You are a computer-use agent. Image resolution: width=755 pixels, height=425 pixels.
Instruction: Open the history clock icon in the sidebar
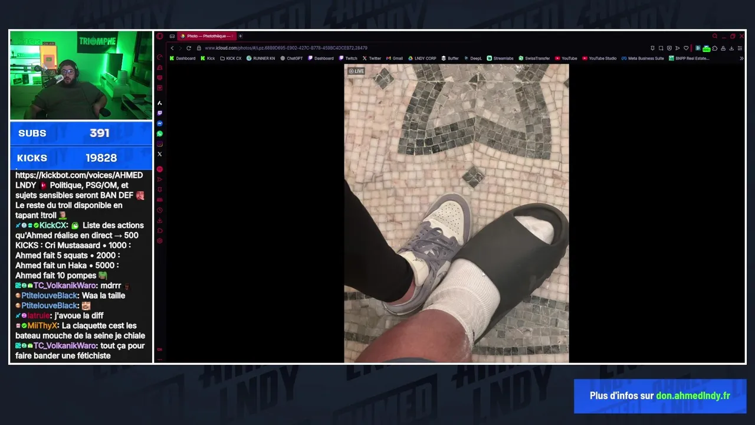[x=159, y=210]
